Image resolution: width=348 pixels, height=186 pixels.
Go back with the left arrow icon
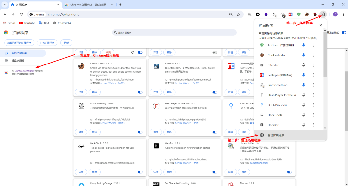point(5,15)
